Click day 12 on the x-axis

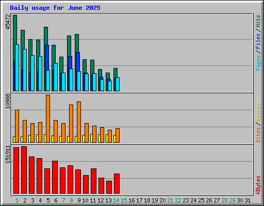tap(101, 200)
